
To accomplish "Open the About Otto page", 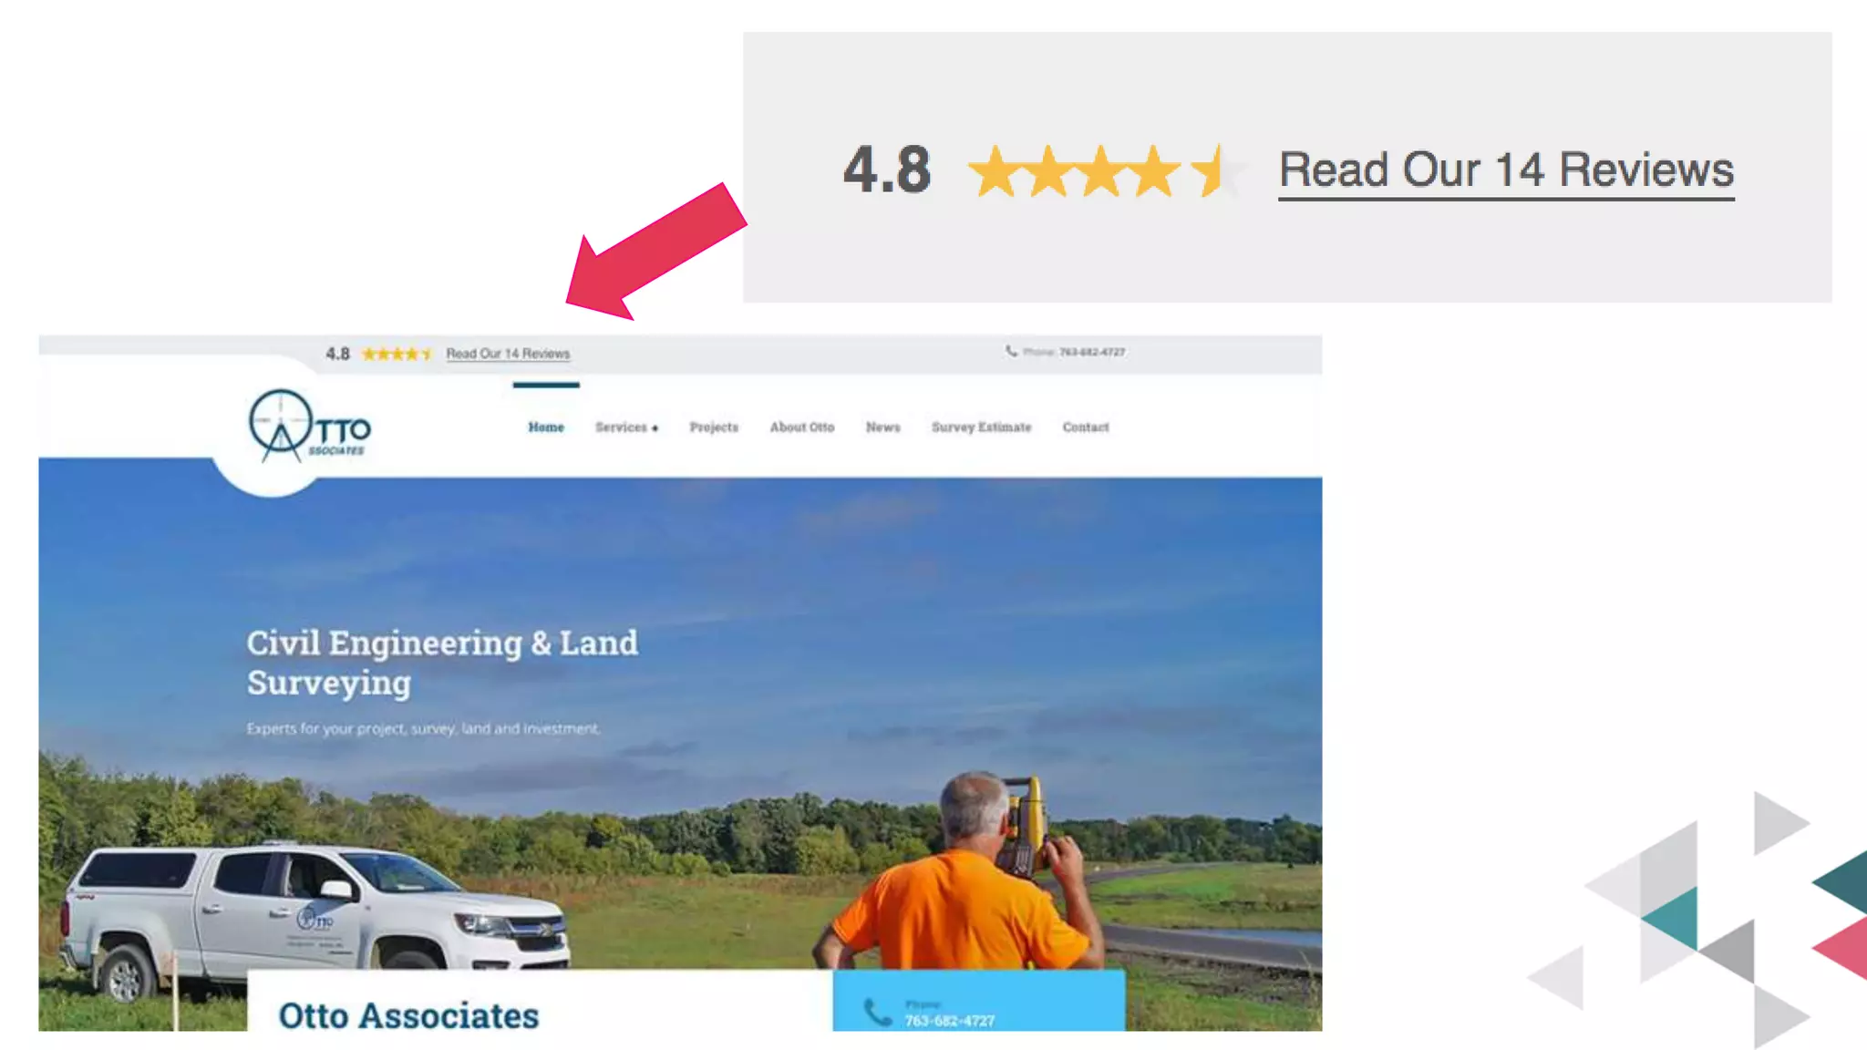I will [802, 427].
